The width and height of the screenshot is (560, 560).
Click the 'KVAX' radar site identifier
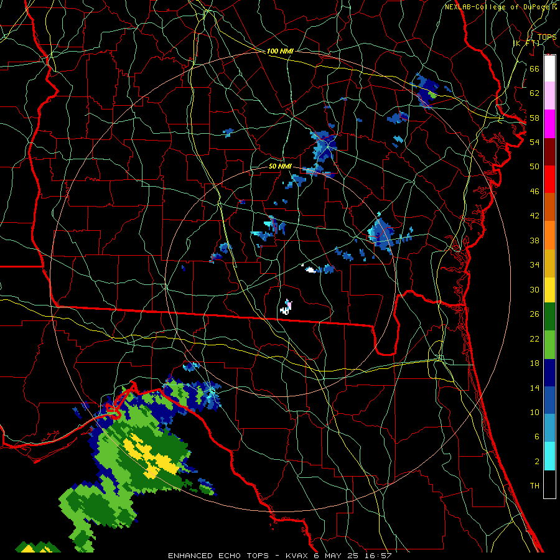(x=298, y=556)
